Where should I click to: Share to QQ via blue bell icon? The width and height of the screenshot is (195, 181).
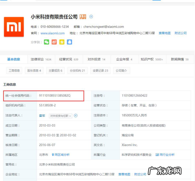tap(70, 42)
